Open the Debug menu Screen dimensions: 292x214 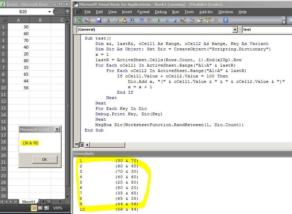coord(161,12)
